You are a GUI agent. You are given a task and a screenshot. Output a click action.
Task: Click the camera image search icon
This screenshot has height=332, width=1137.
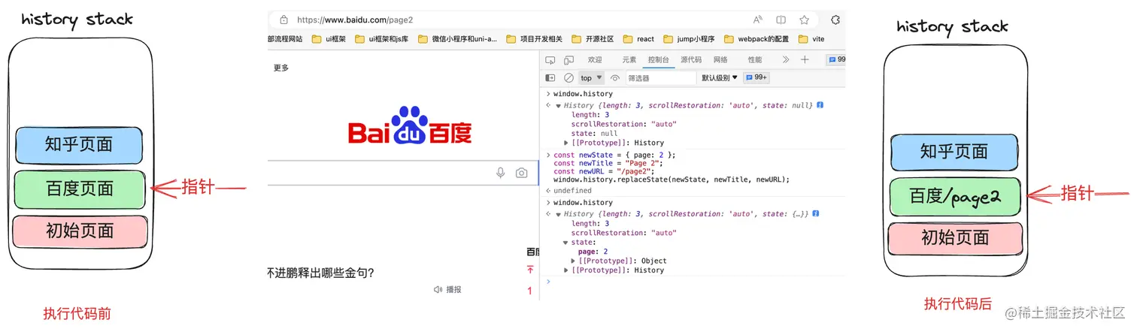click(521, 173)
